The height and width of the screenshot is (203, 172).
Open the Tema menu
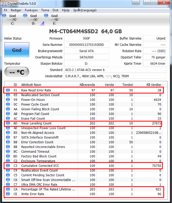(45, 10)
